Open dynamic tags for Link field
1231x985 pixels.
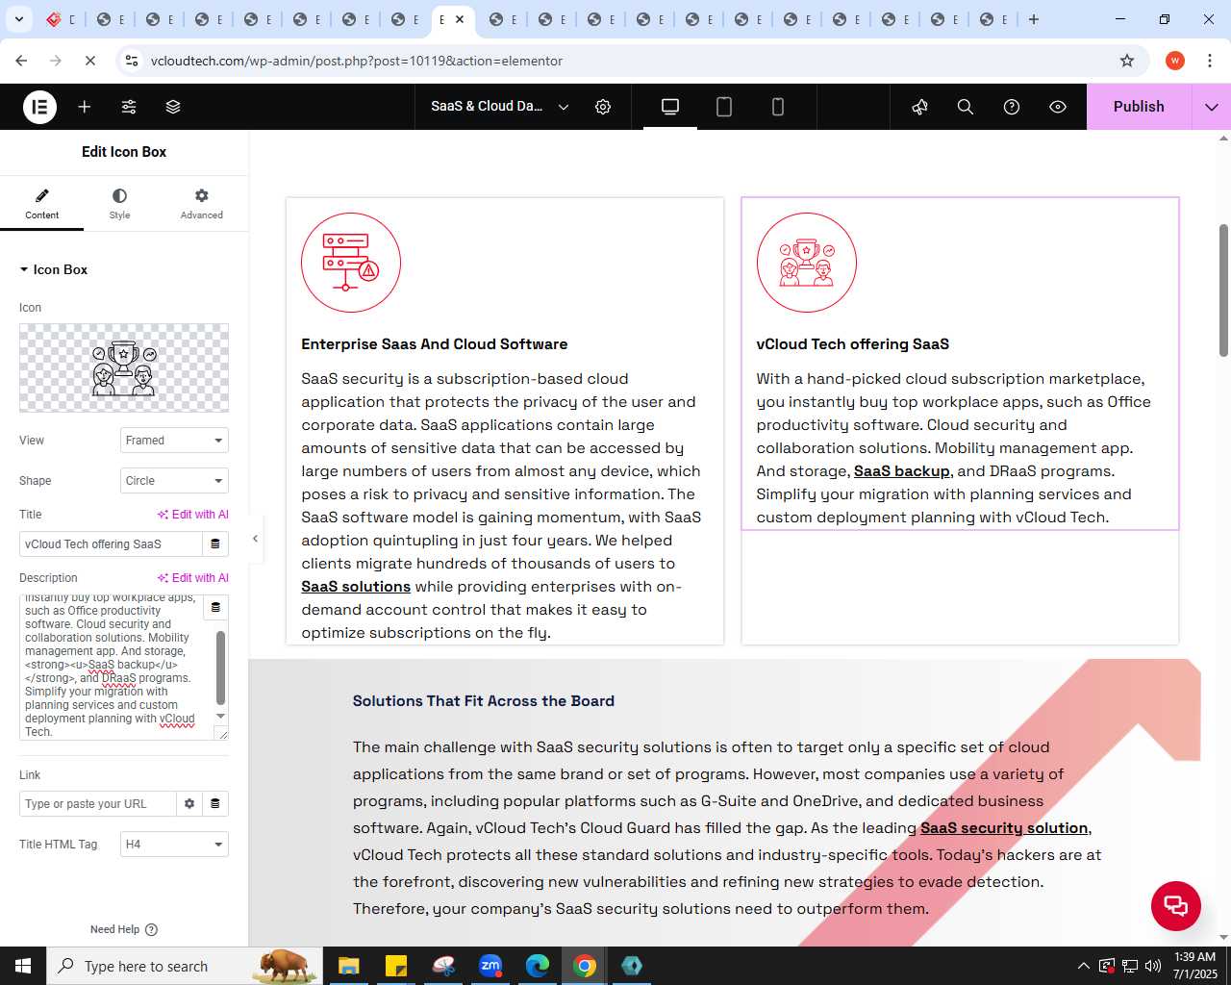tap(215, 804)
